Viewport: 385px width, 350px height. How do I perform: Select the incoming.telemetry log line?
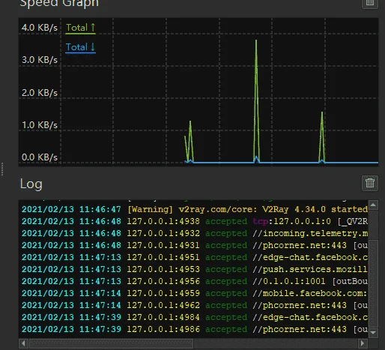click(x=195, y=233)
